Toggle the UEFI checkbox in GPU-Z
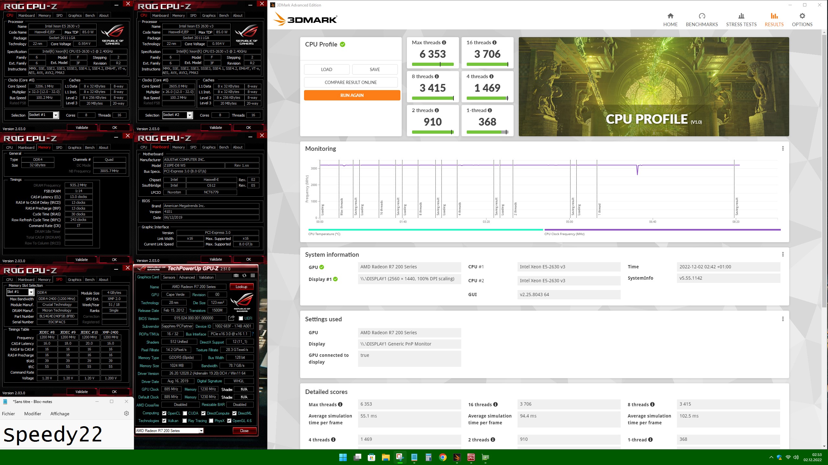This screenshot has width=828, height=465. coord(241,318)
